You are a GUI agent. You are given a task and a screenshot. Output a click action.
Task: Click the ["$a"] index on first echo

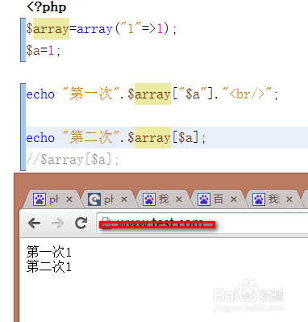tap(193, 94)
